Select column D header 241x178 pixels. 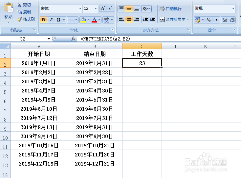[176, 46]
